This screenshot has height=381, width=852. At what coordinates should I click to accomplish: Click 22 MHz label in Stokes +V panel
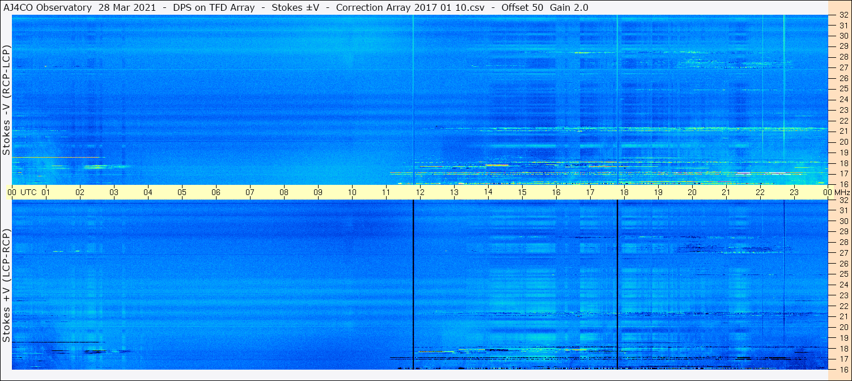843,306
